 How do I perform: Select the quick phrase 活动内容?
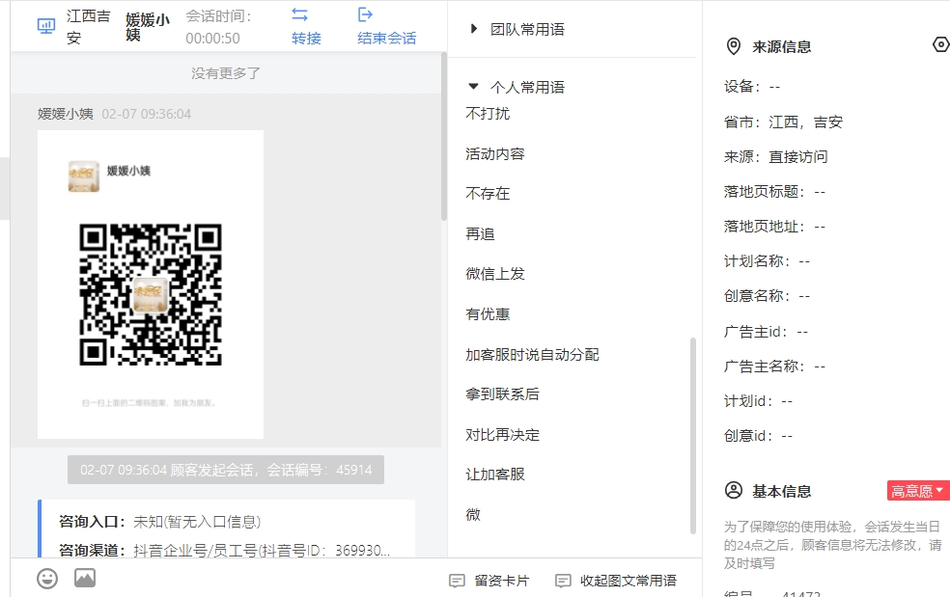(x=495, y=153)
